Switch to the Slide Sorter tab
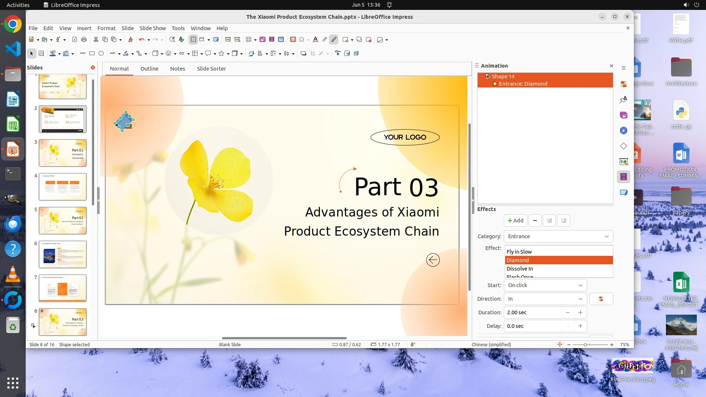 [x=211, y=69]
